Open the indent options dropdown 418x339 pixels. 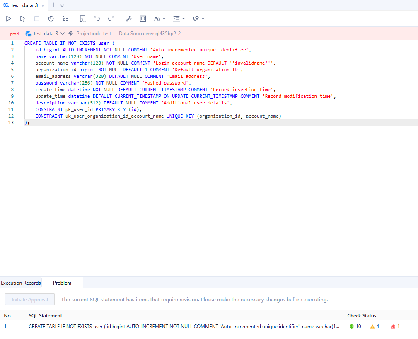tap(179, 19)
